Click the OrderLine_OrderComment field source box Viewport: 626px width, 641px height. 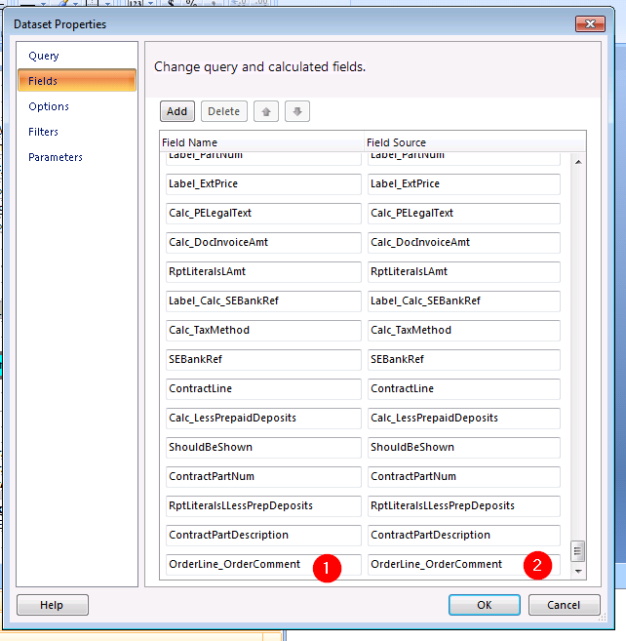pos(464,565)
